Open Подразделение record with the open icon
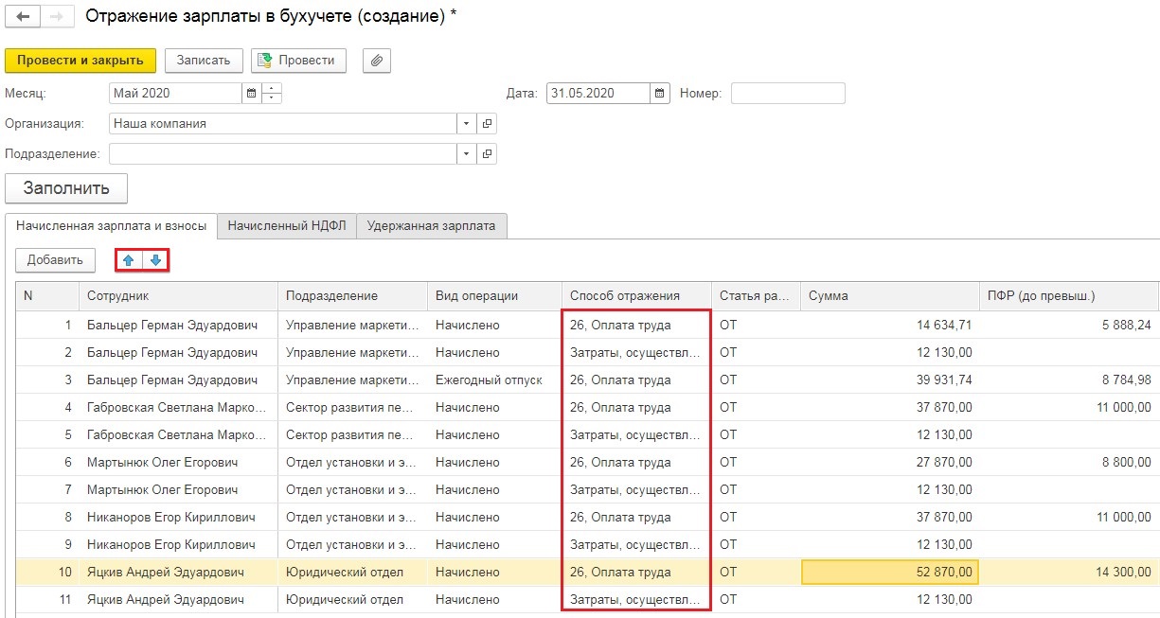 [x=487, y=154]
